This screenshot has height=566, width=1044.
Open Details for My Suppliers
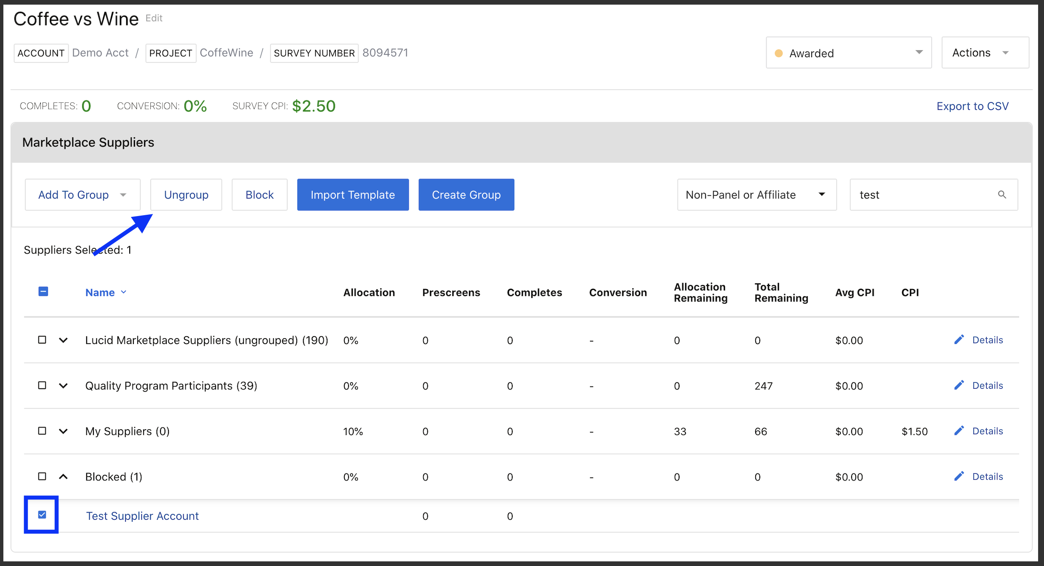pyautogui.click(x=988, y=431)
